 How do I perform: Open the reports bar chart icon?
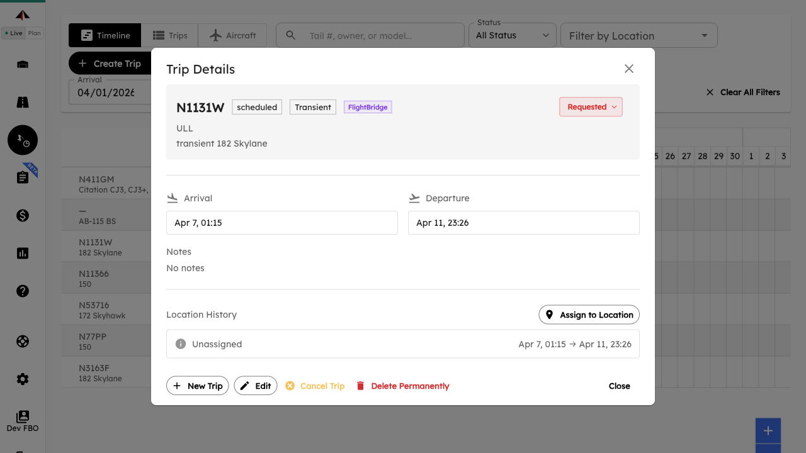click(x=23, y=254)
